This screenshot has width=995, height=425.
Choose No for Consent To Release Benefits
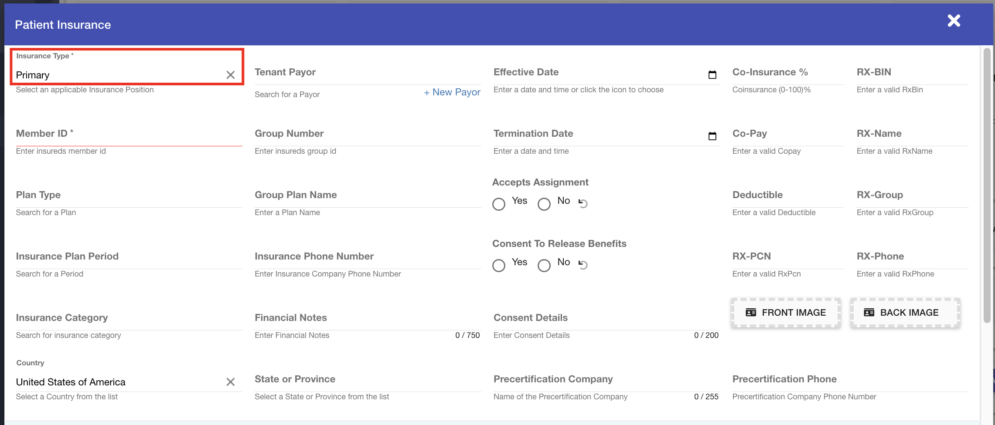click(x=544, y=265)
